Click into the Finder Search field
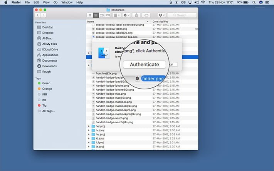Image resolution: width=274 pixels, height=171 pixels. (182, 15)
